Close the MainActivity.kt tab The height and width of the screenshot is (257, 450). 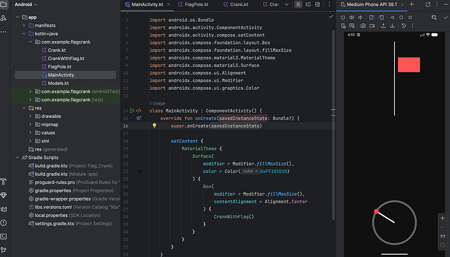(x=169, y=4)
